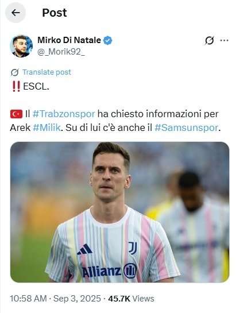Click the 45.7K Views count
The width and height of the screenshot is (239, 313).
coord(131,299)
